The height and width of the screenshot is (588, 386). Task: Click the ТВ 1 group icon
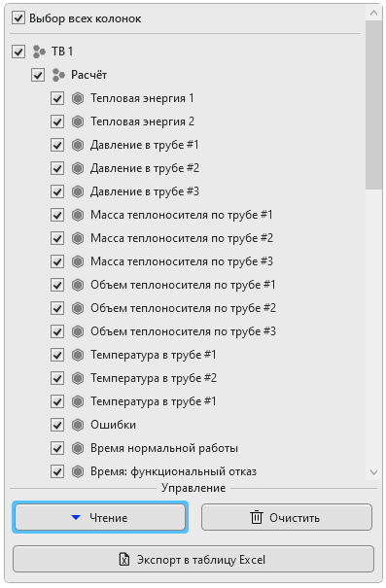point(39,52)
